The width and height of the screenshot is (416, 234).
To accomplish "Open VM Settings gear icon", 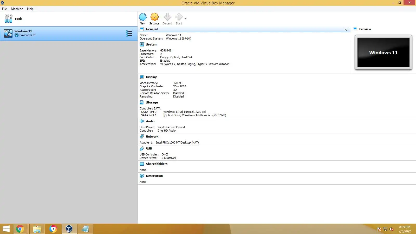I will pyautogui.click(x=154, y=17).
